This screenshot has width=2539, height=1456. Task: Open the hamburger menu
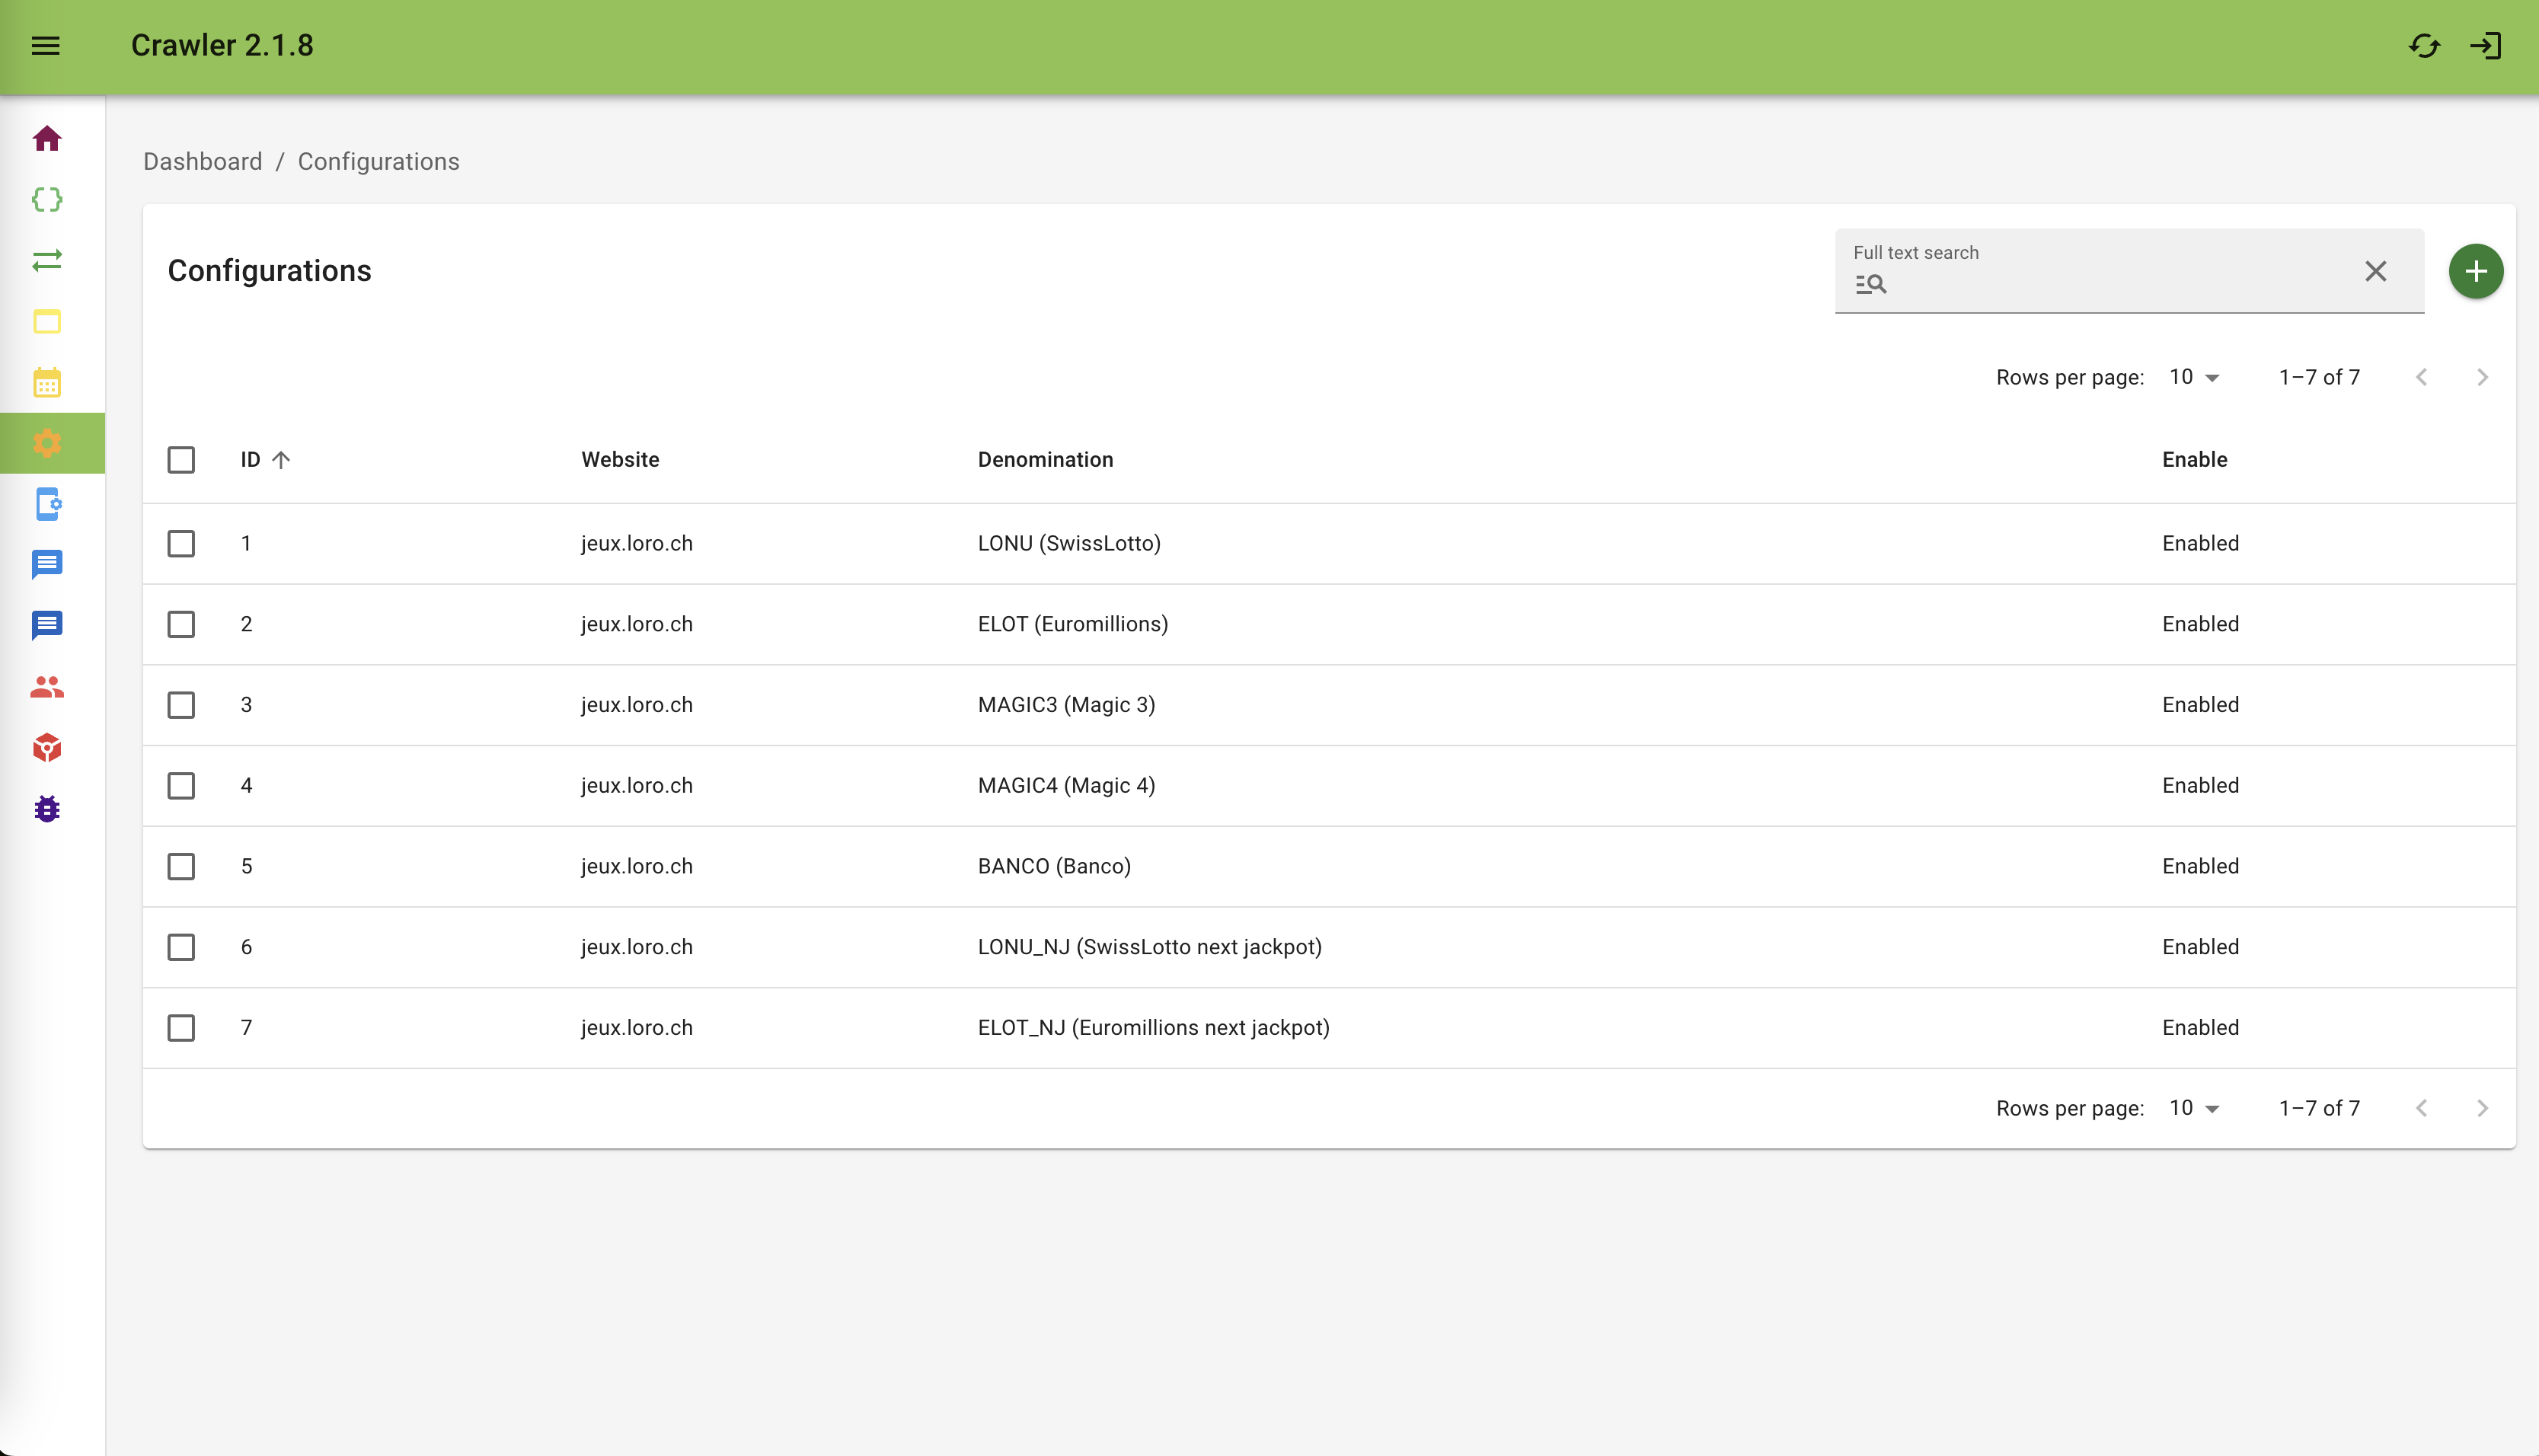click(x=46, y=46)
